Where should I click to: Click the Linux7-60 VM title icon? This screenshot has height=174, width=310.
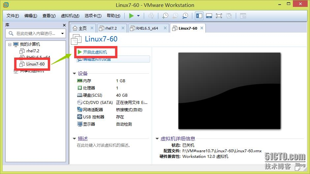pyautogui.click(x=76, y=39)
